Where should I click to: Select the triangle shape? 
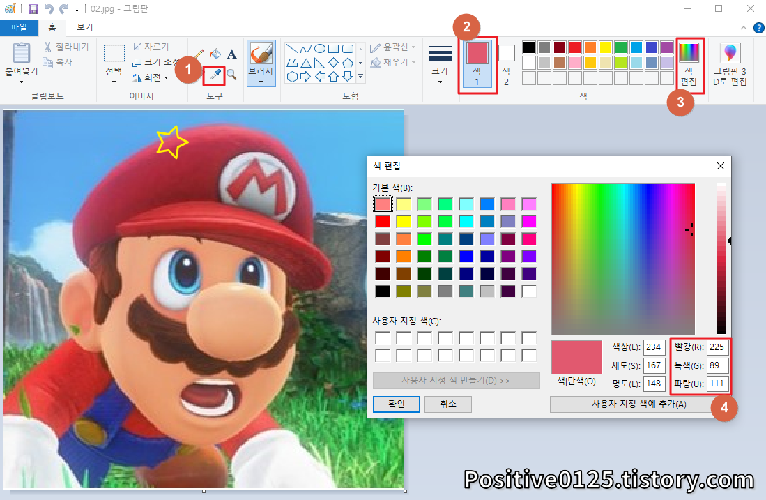pyautogui.click(x=306, y=63)
